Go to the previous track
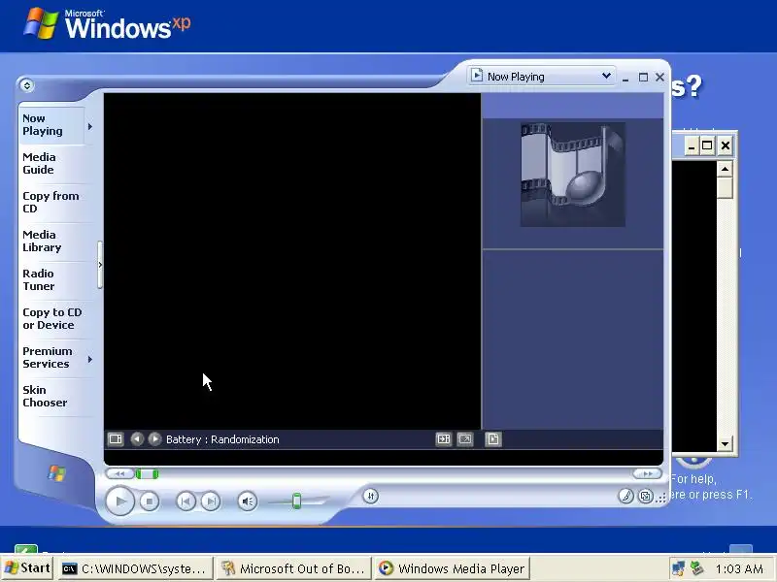 186,501
